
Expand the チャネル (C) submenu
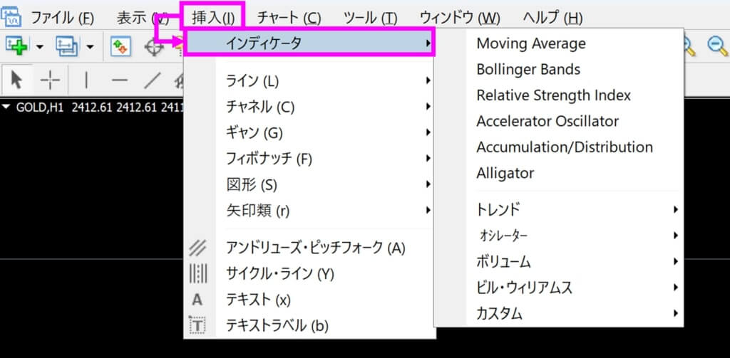point(309,107)
